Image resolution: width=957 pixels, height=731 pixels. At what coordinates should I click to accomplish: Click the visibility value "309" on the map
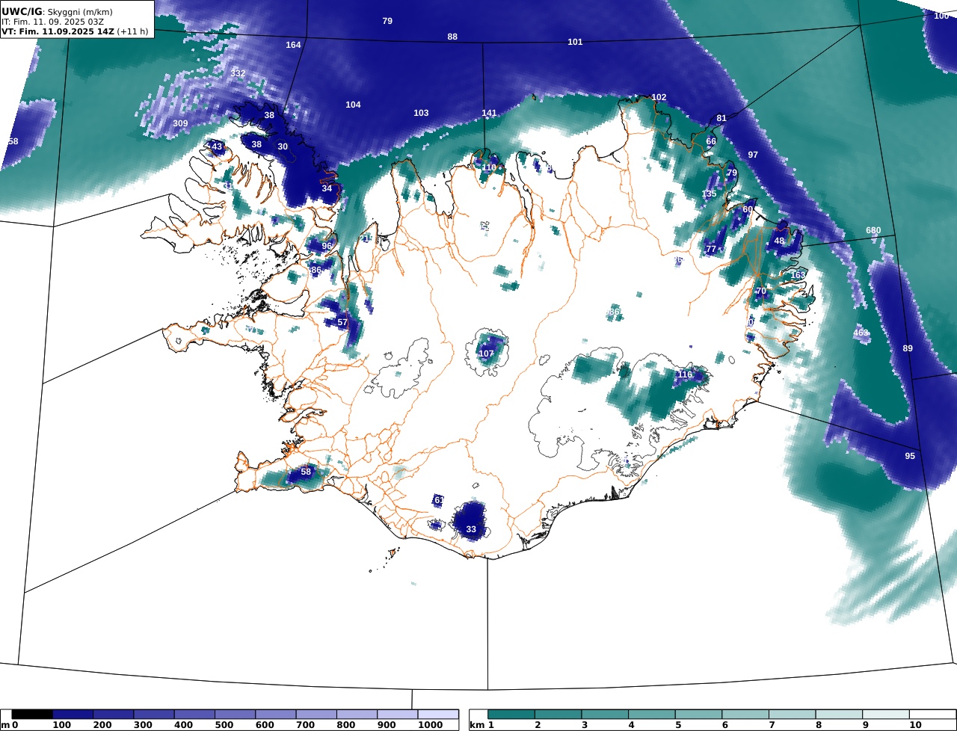180,123
